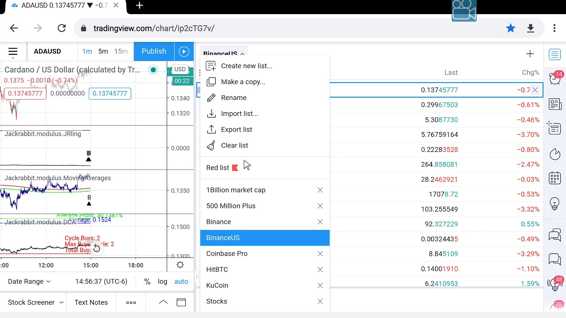Screen dimensions: 566x318
Task: Toggle log scale on the chart
Action: (x=163, y=281)
